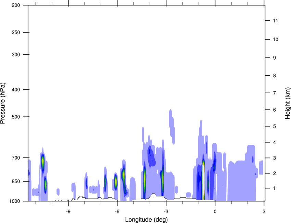Pick the 1 km height label
Image resolution: width=291 pixels, height=223 pixels.
[x=275, y=188]
